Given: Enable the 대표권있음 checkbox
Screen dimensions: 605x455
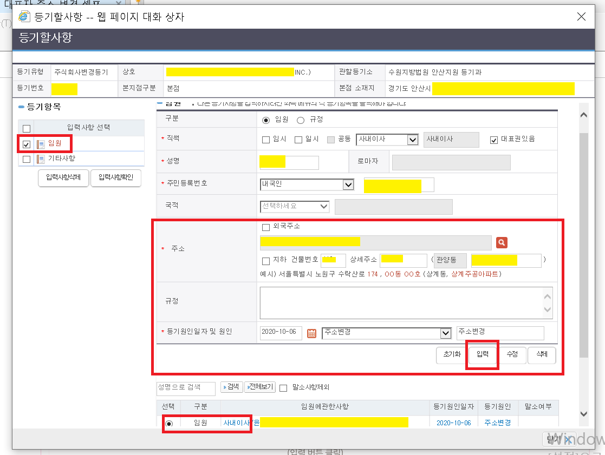Looking at the screenshot, I should [x=493, y=139].
